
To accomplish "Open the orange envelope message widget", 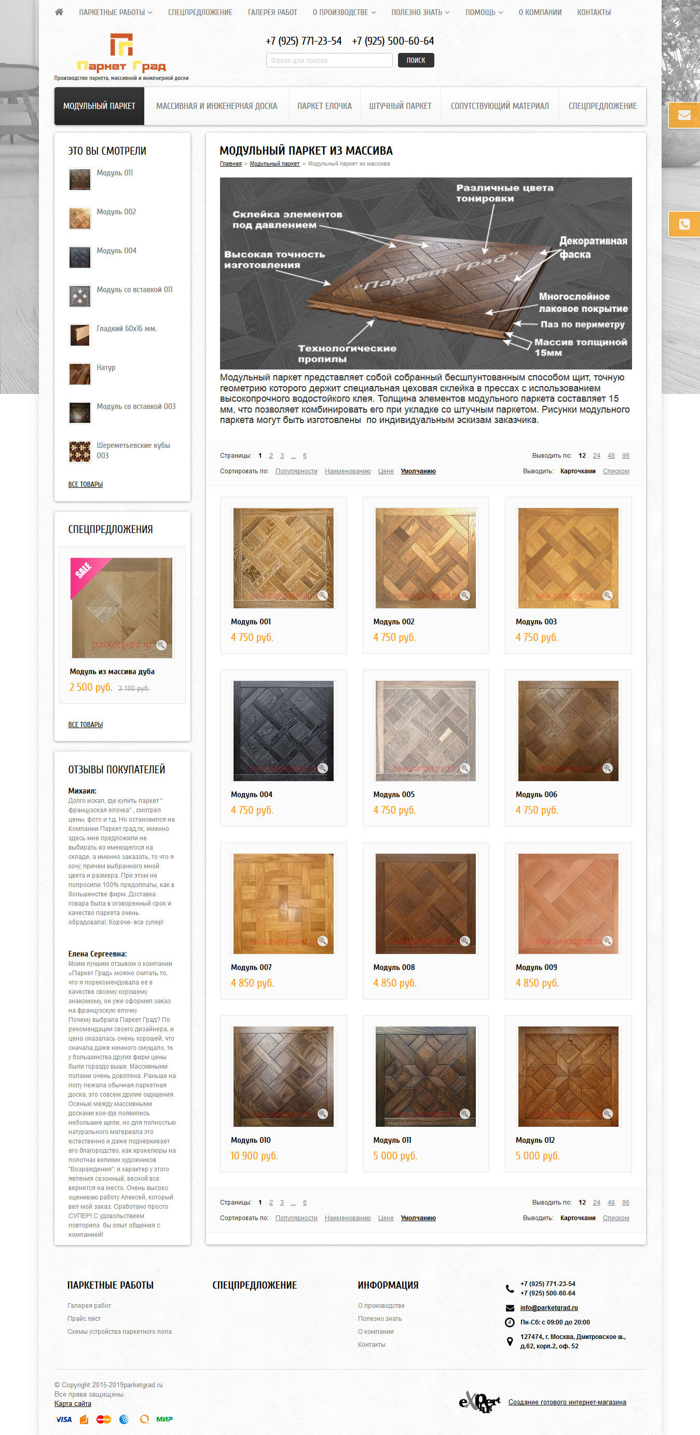I will (x=684, y=115).
